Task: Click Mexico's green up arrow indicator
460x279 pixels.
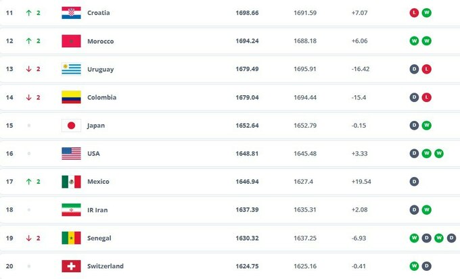Action: coord(29,182)
